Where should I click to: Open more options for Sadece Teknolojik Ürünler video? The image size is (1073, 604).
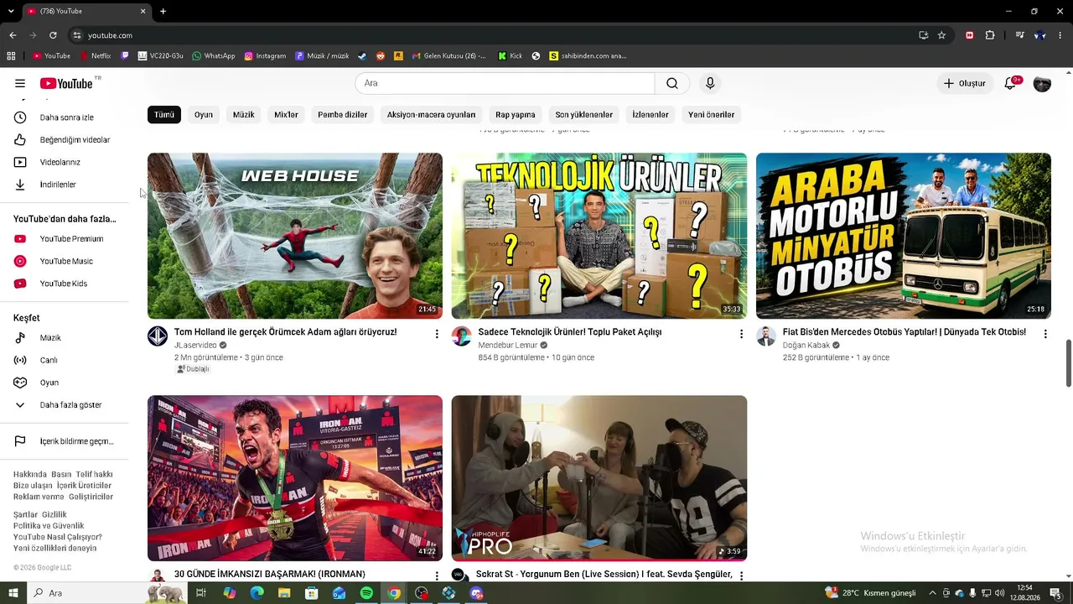coord(741,334)
